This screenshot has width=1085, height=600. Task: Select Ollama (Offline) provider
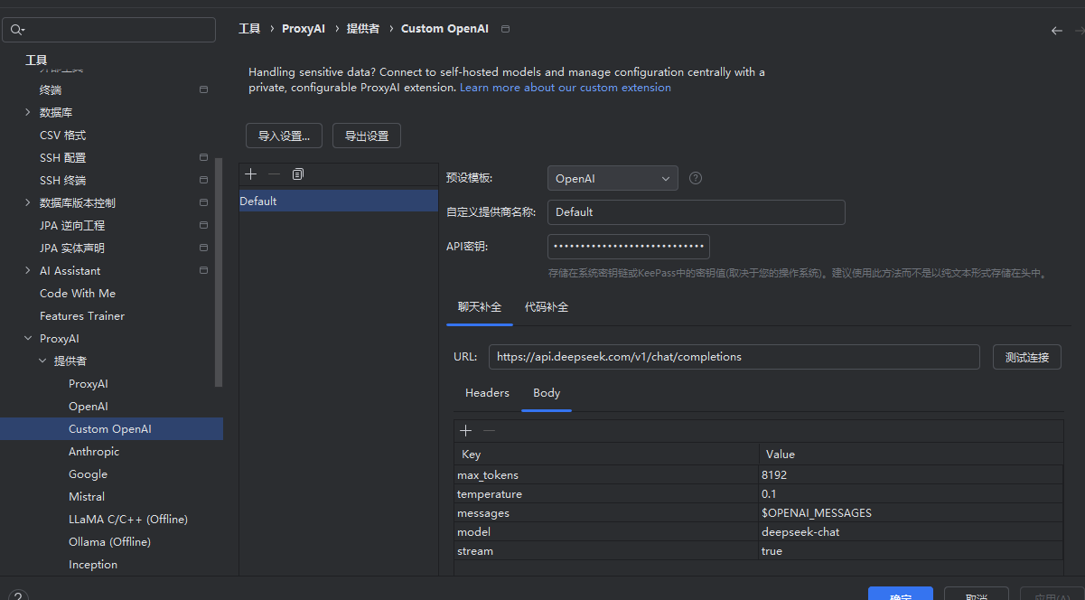[109, 542]
